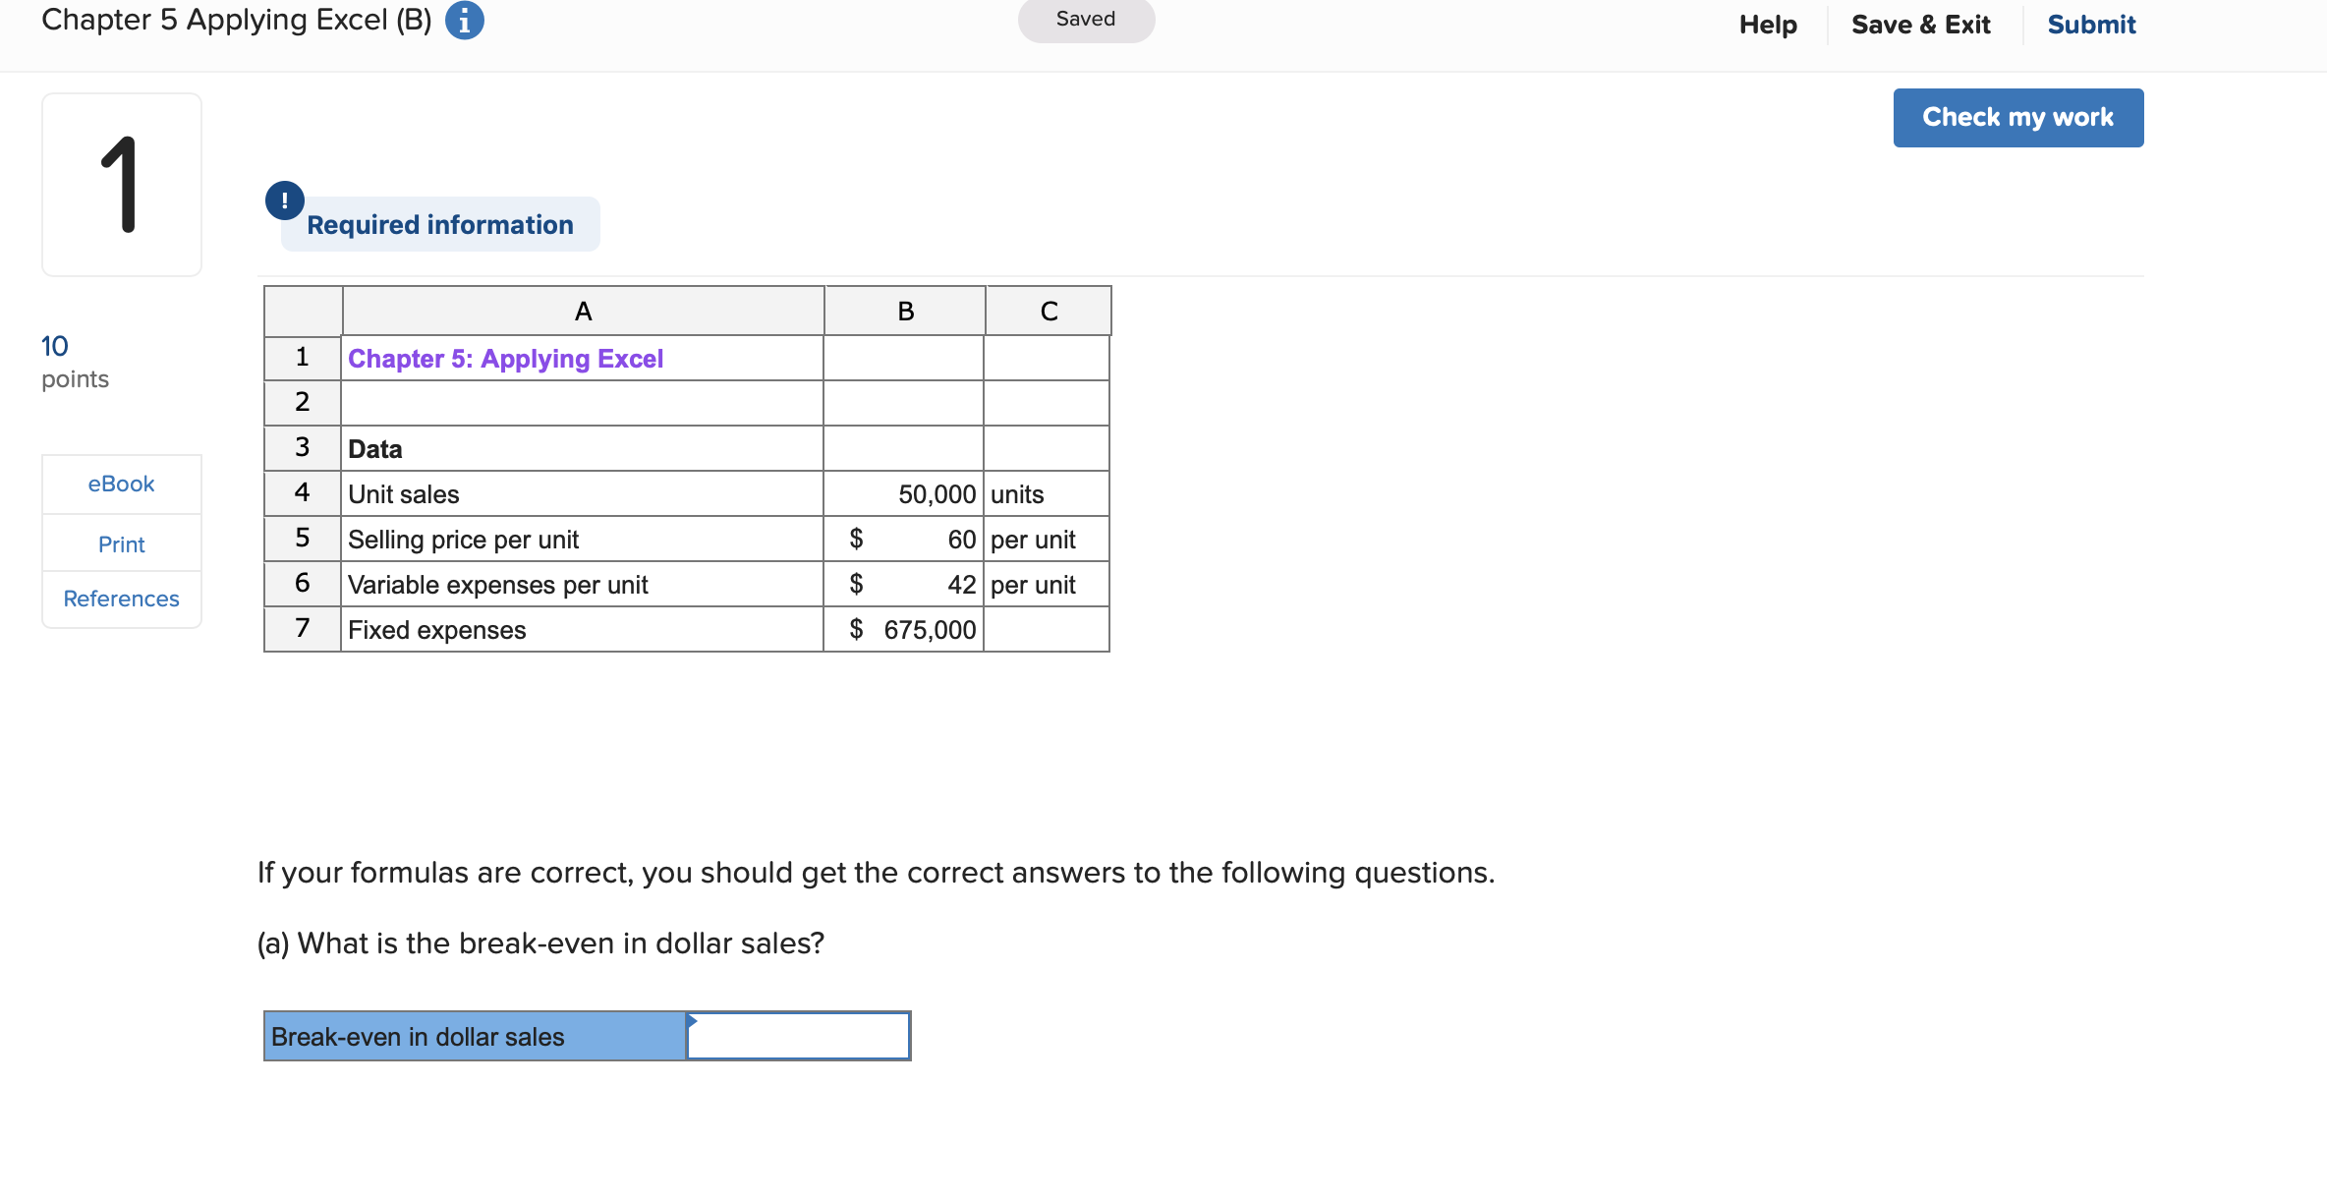Select the Unit sales row in the spreadsheet
2327x1199 pixels.
(403, 494)
